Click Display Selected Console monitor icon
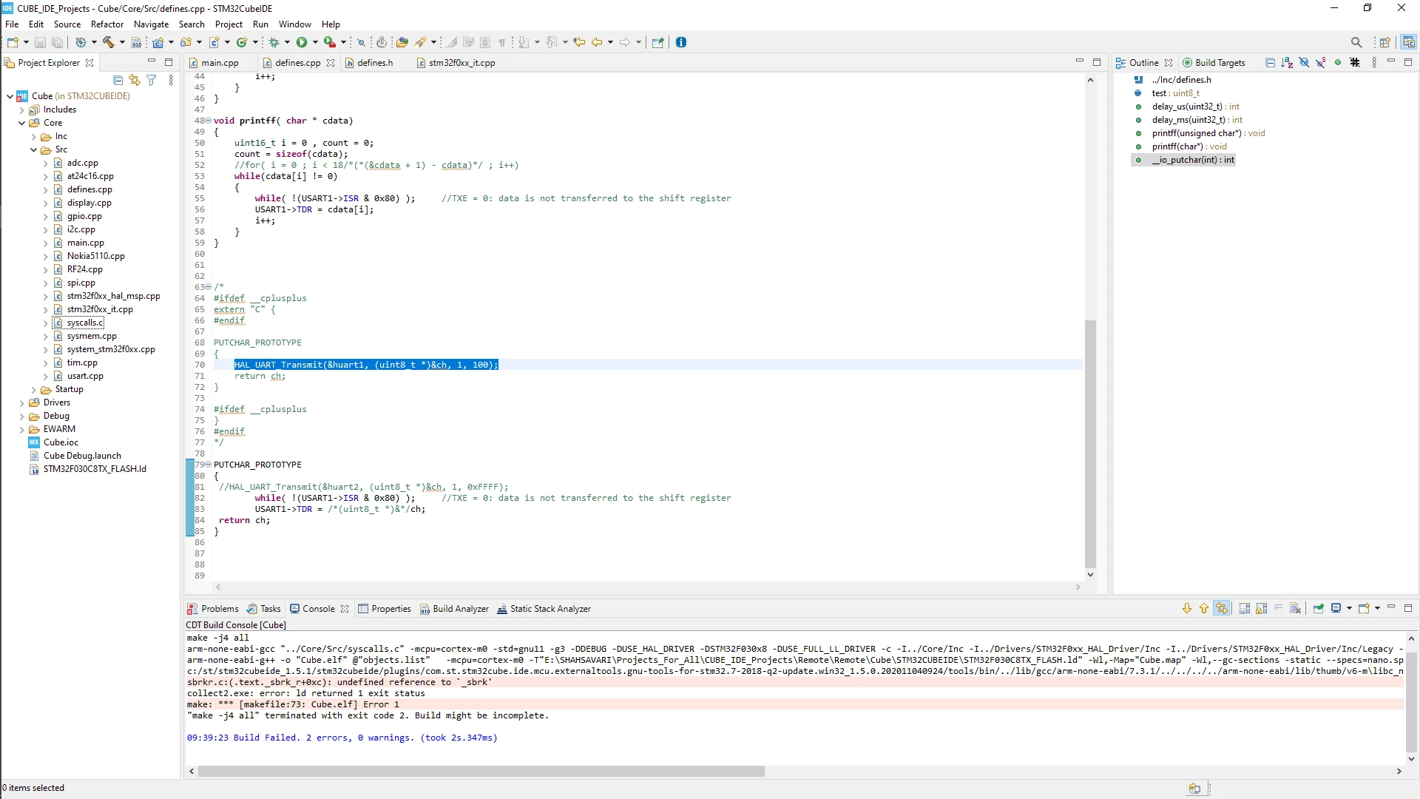Viewport: 1420px width, 799px height. [x=1336, y=609]
